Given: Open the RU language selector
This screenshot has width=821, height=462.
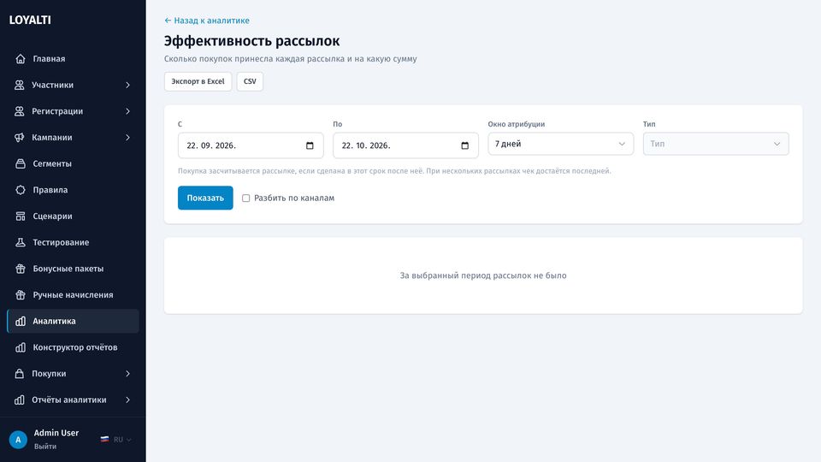Looking at the screenshot, I should point(116,440).
